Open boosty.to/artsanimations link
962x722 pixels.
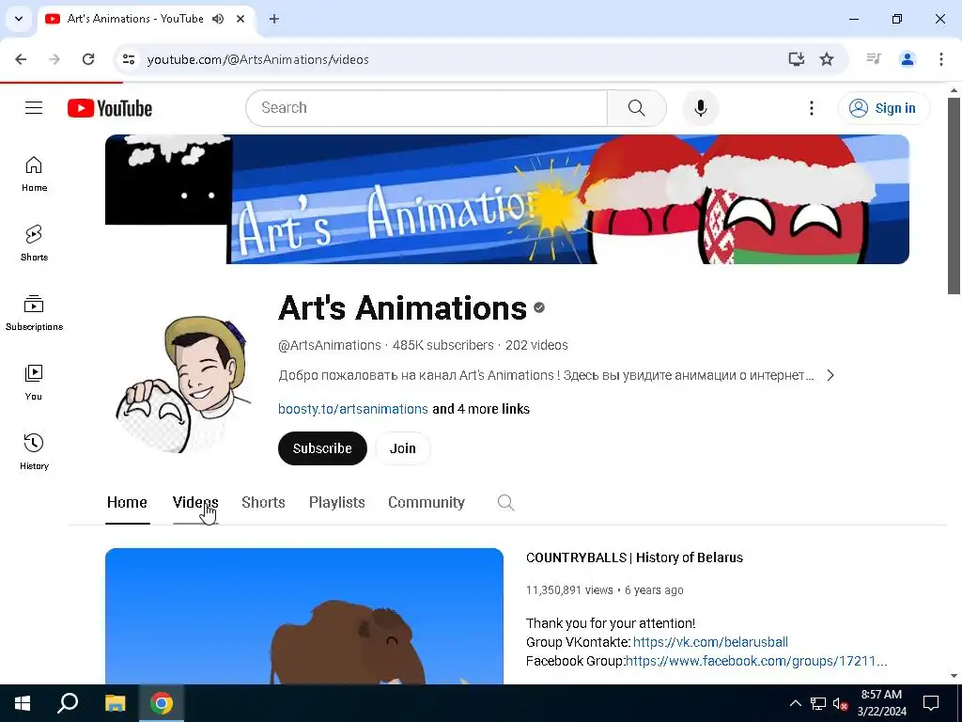click(x=353, y=409)
